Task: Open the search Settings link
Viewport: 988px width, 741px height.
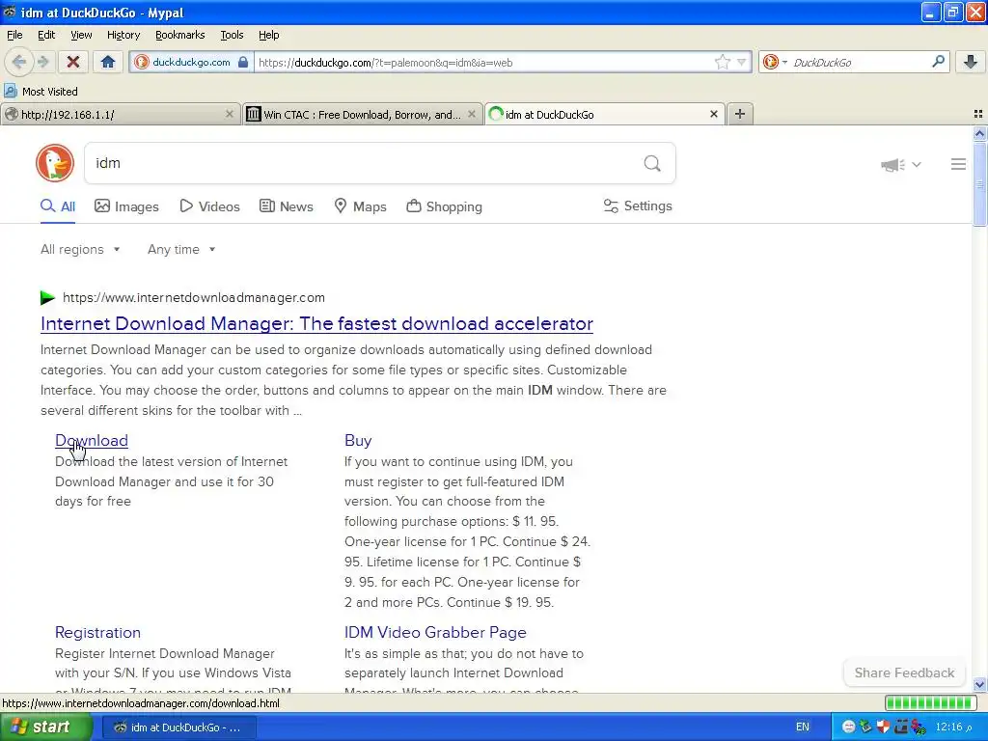Action: click(638, 206)
